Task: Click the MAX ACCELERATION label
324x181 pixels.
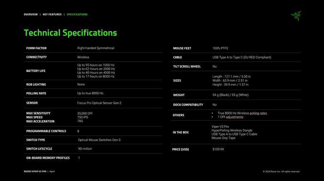Action: pyautogui.click(x=40, y=121)
